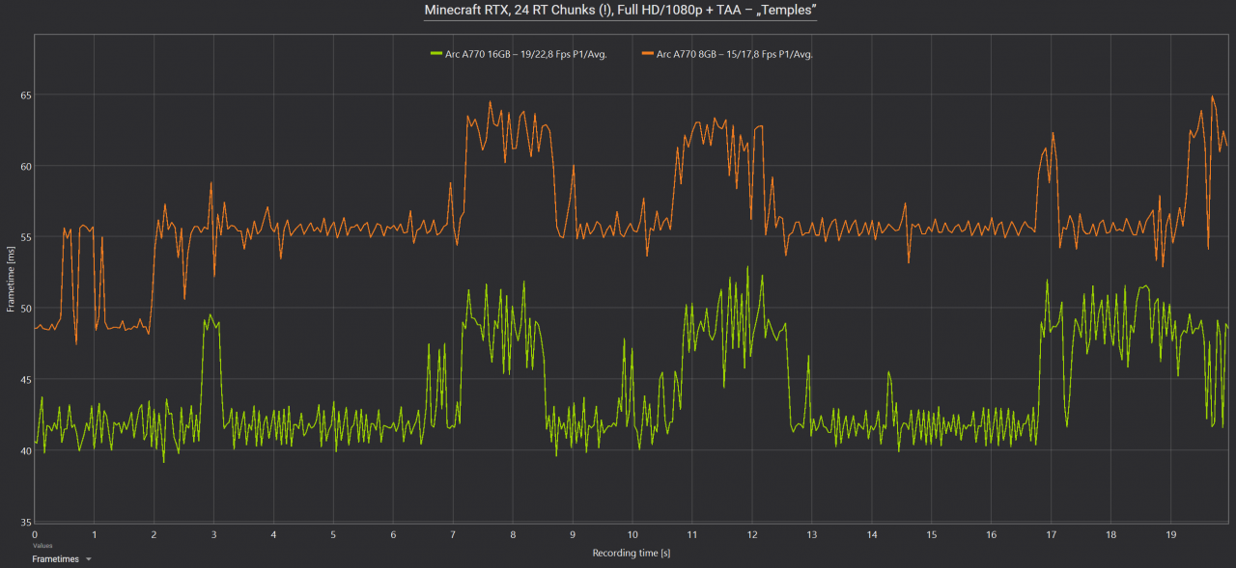Click the 7 tick on the recording time axis
The width and height of the screenshot is (1236, 568).
click(x=453, y=533)
